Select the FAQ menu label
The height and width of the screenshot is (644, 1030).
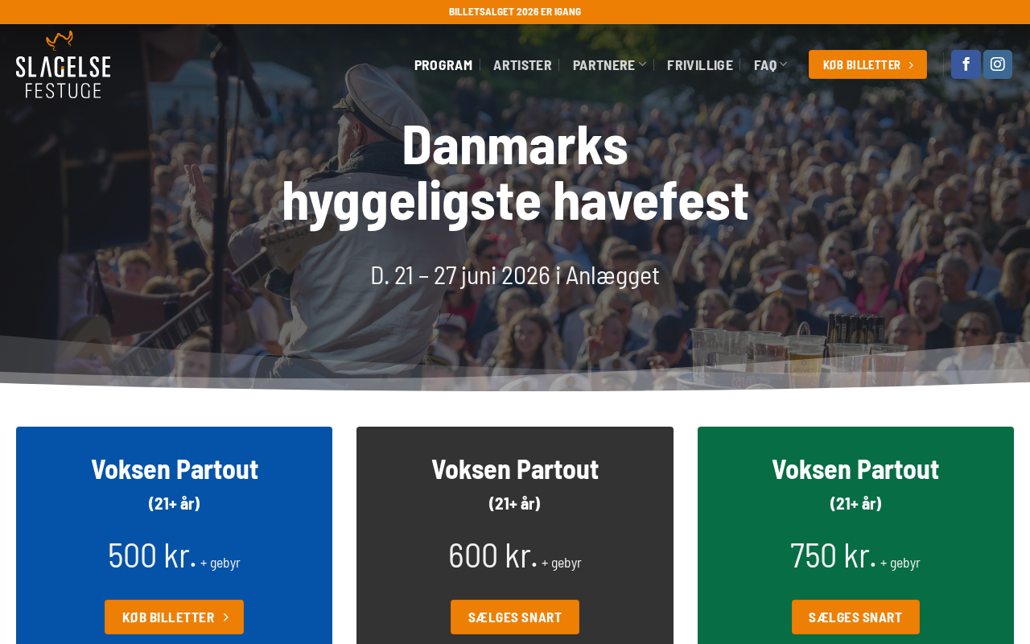(765, 64)
